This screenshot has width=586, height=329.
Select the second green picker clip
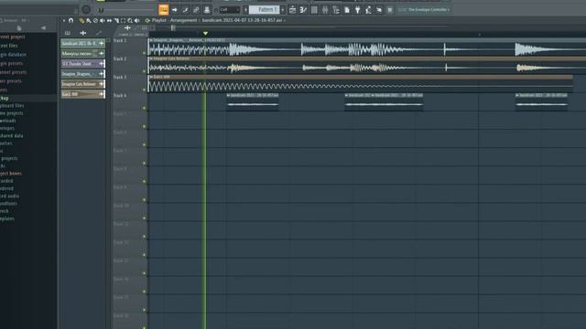tap(83, 54)
